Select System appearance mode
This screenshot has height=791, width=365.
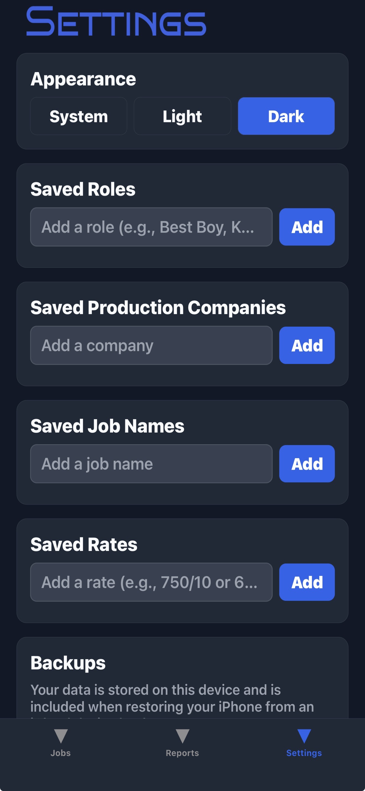[x=78, y=116]
